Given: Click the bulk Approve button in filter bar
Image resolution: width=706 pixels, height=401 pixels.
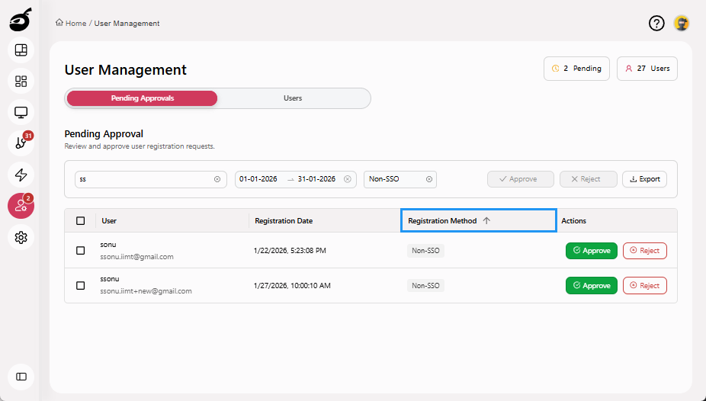Looking at the screenshot, I should [521, 179].
